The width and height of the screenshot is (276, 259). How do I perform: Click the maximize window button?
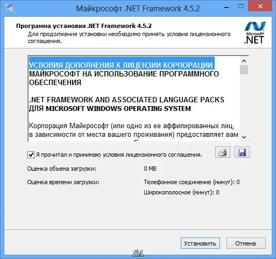click(241, 6)
